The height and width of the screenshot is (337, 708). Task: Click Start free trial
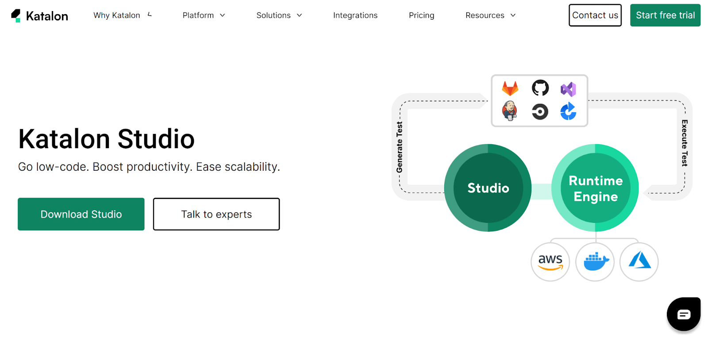(x=665, y=15)
